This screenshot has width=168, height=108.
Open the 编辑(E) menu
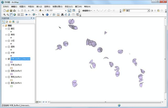(14, 7)
